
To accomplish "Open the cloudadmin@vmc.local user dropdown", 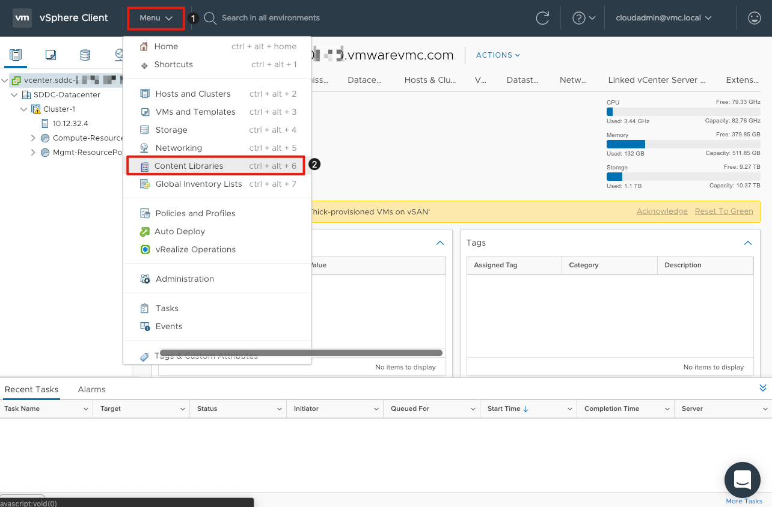I will coord(664,18).
